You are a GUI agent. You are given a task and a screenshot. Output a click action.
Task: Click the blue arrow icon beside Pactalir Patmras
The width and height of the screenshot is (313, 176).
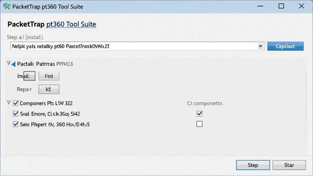(x=13, y=64)
